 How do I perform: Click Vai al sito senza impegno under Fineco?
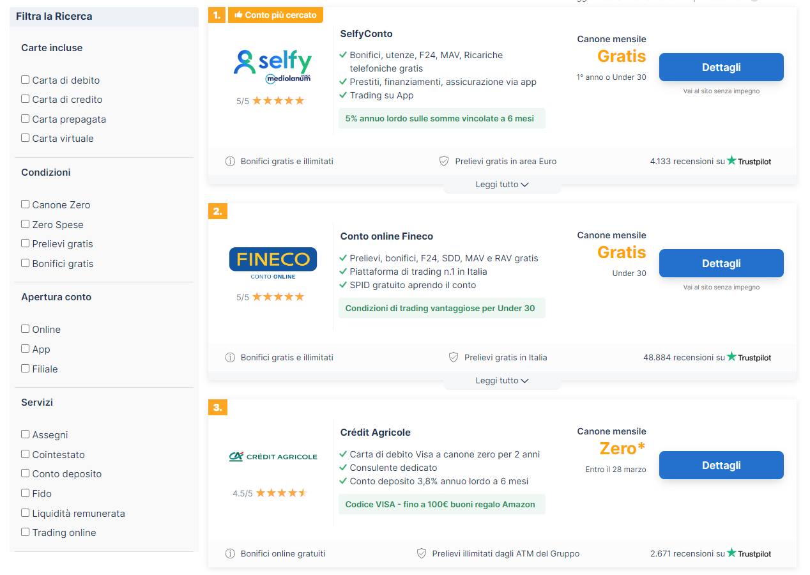click(721, 287)
